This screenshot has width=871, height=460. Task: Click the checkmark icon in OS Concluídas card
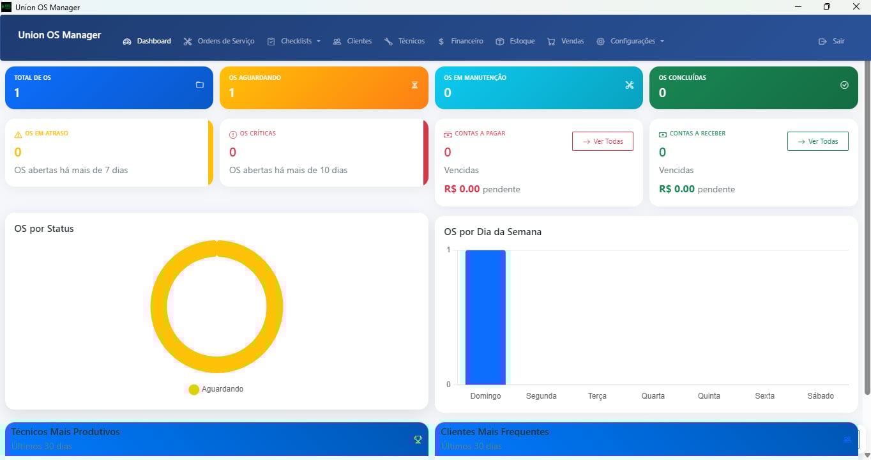click(844, 85)
